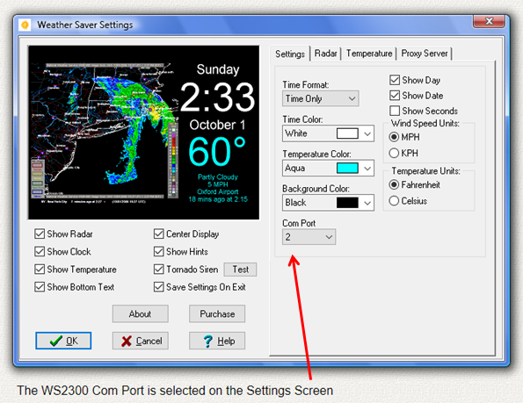Image resolution: width=523 pixels, height=403 pixels.
Task: Click the sun icon in title bar
Action: 25,25
